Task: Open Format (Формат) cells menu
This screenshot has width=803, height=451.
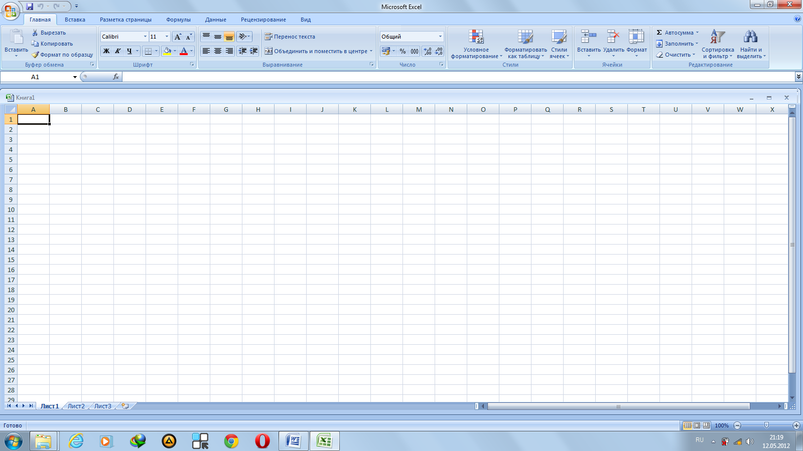Action: point(636,44)
